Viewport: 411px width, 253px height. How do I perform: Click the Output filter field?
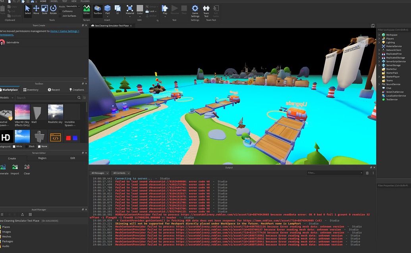tap(335, 173)
